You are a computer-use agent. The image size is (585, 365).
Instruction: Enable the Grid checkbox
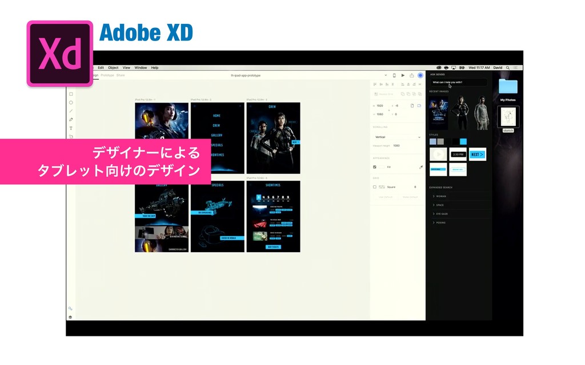375,187
